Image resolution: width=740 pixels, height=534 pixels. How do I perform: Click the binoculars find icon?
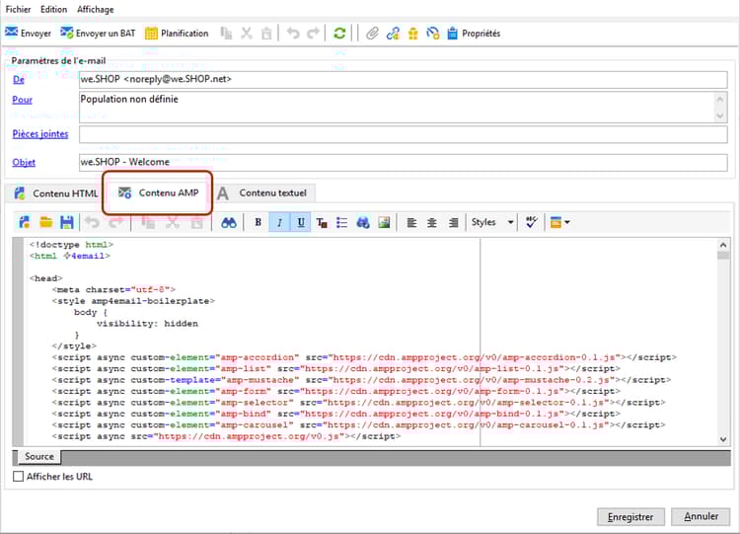[x=229, y=222]
